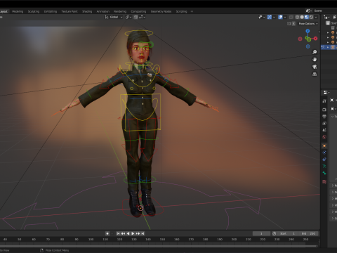Open the Rendering workspace tab
Viewport: 337px width, 253px height.
coord(120,11)
